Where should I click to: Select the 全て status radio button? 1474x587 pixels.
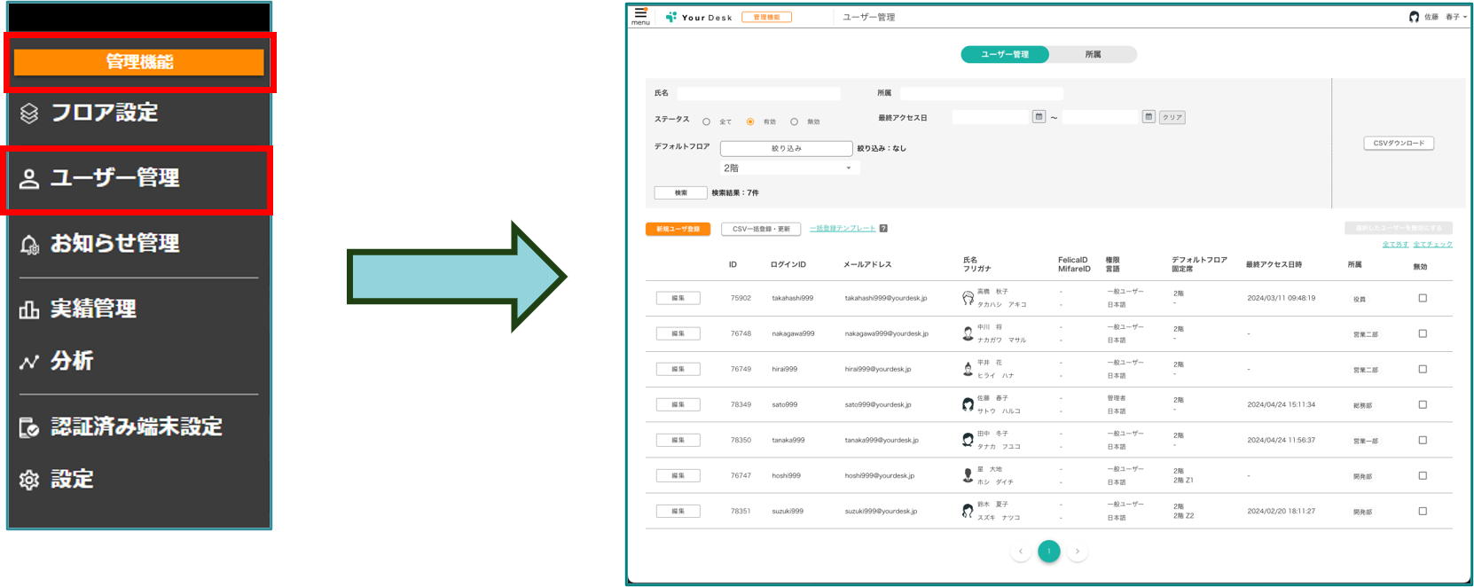pos(706,121)
